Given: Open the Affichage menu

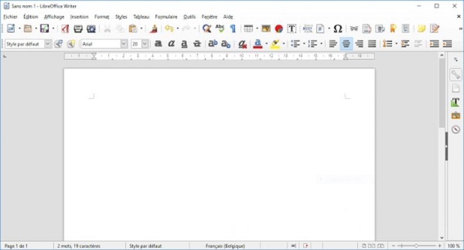Looking at the screenshot, I should coord(54,17).
